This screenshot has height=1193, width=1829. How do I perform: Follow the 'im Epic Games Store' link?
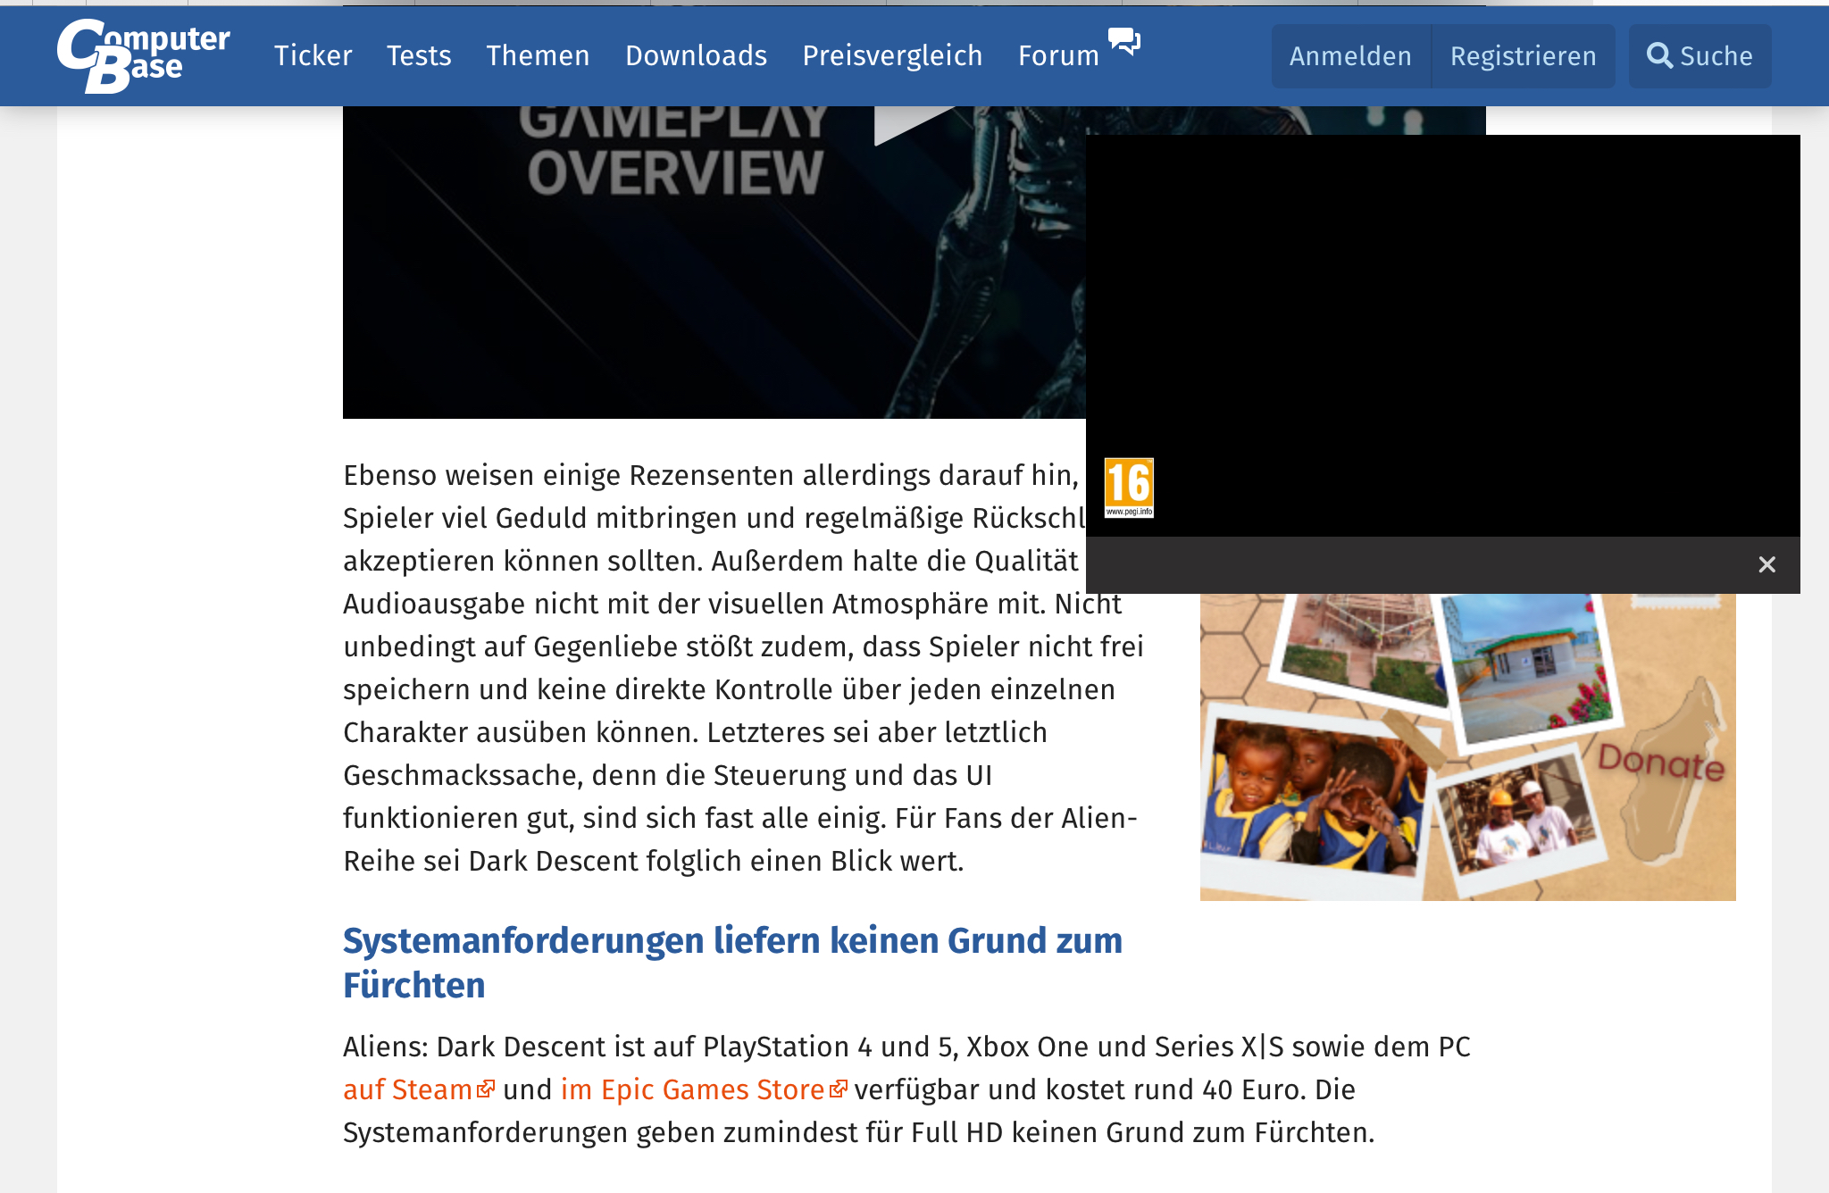point(692,1089)
